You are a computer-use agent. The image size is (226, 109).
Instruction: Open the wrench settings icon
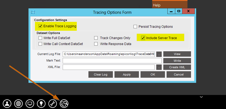coord(53,104)
